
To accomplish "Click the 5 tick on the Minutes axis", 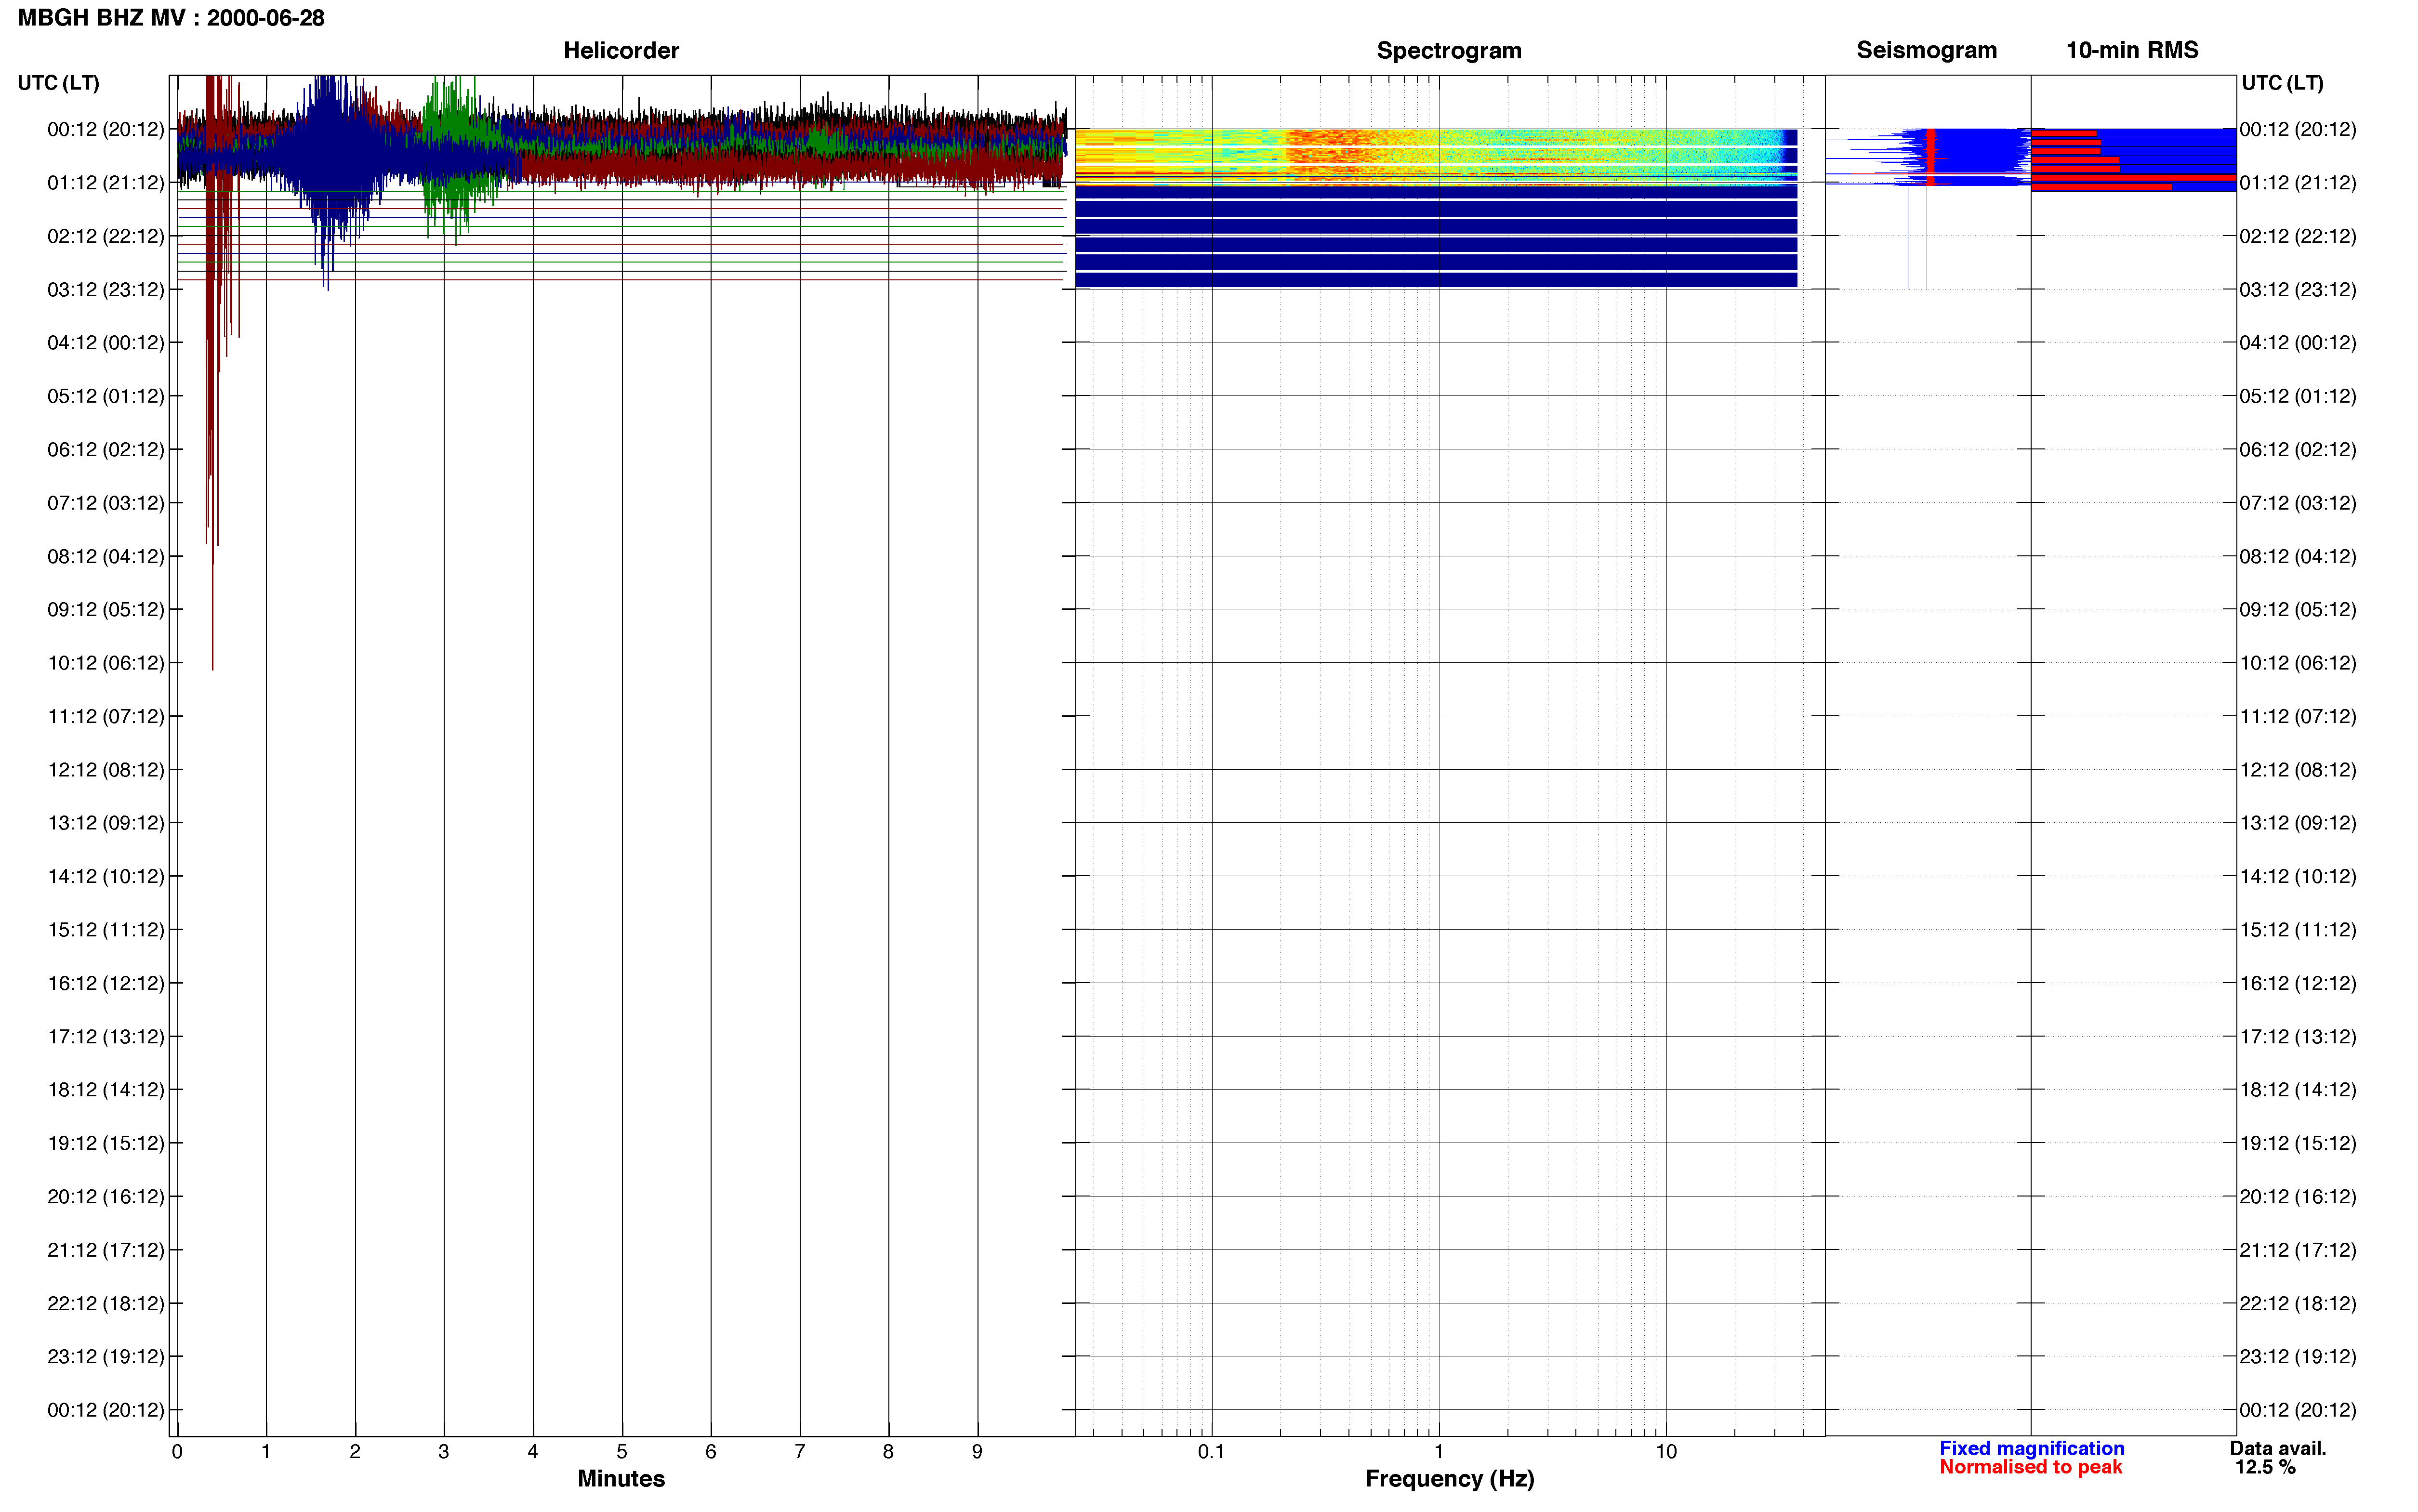I will click(x=622, y=1452).
